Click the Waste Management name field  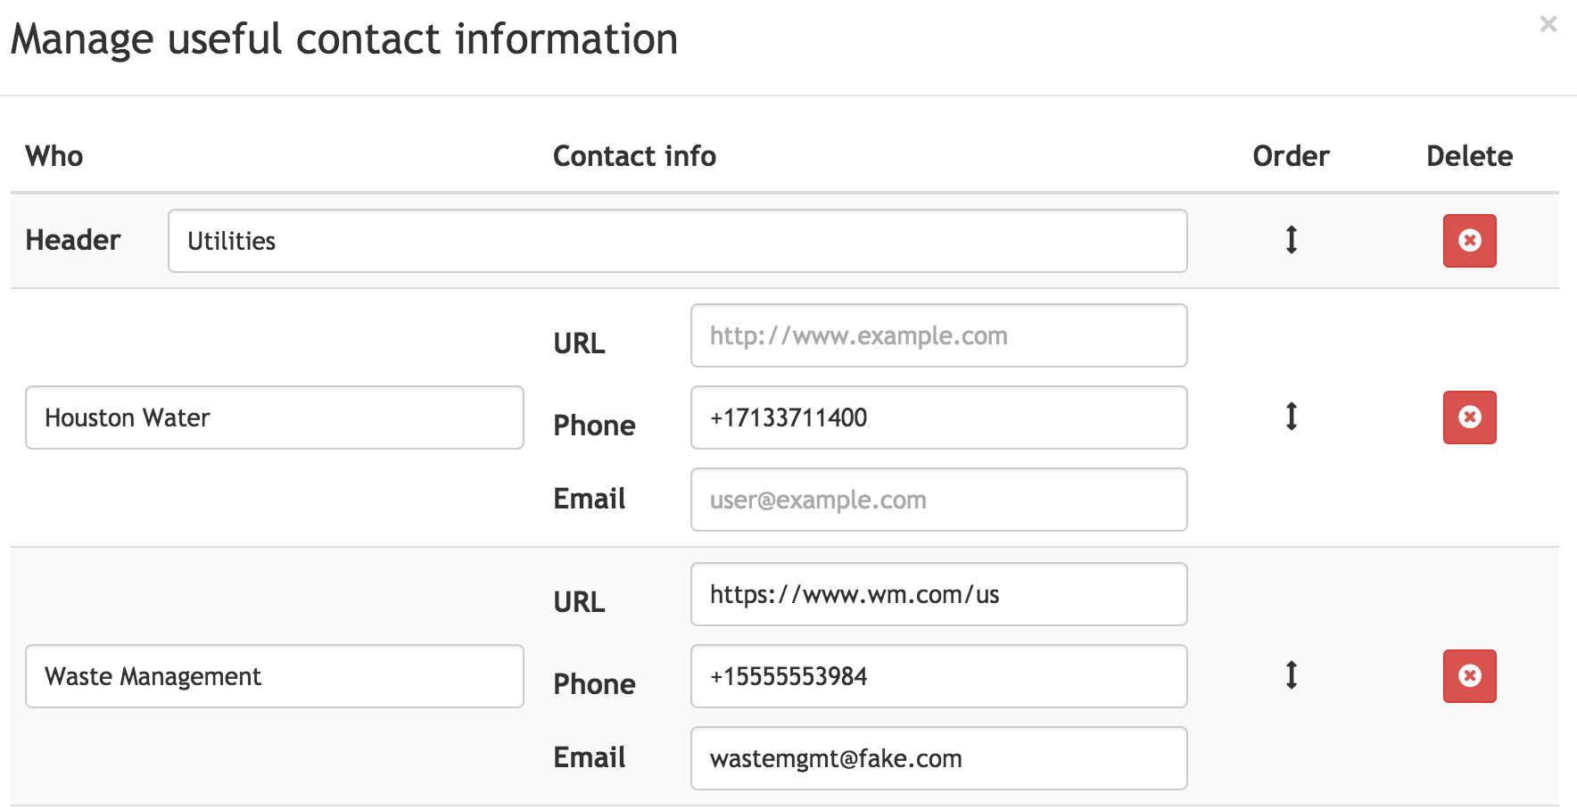(274, 676)
